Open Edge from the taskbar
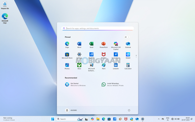This screenshot has height=122, width=195. click(x=103, y=119)
